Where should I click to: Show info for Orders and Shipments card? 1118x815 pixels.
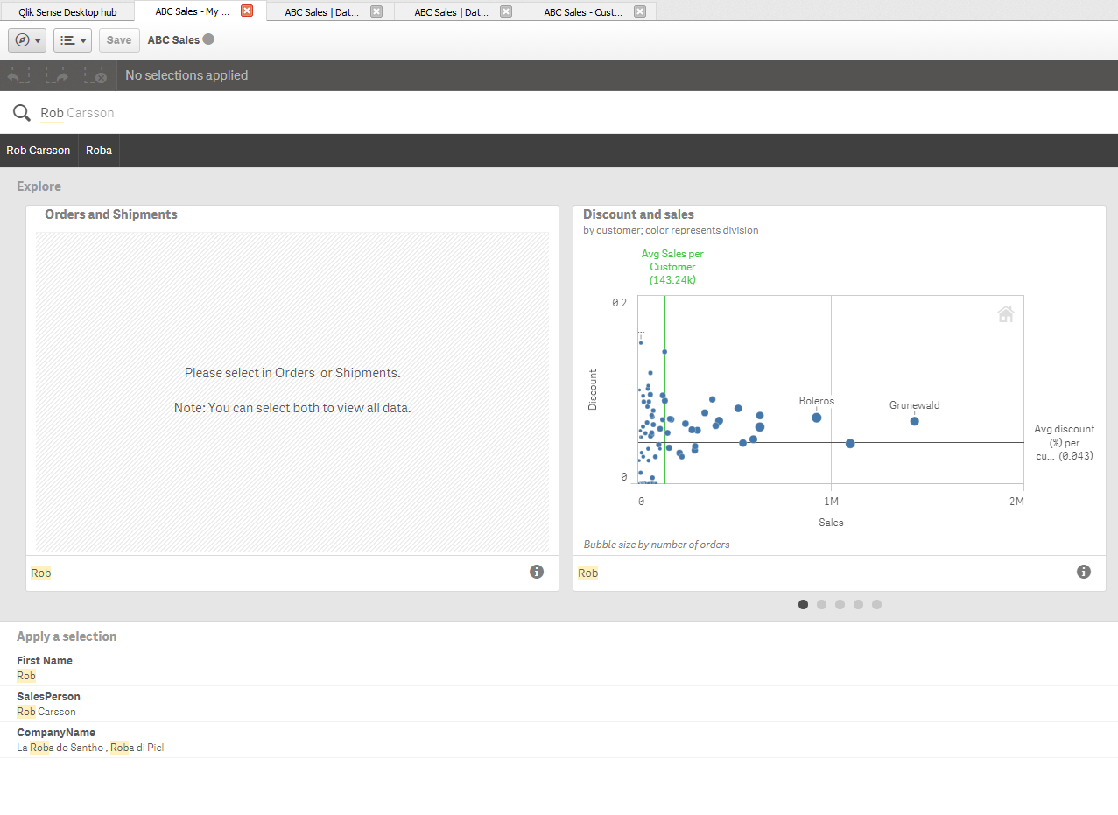537,572
